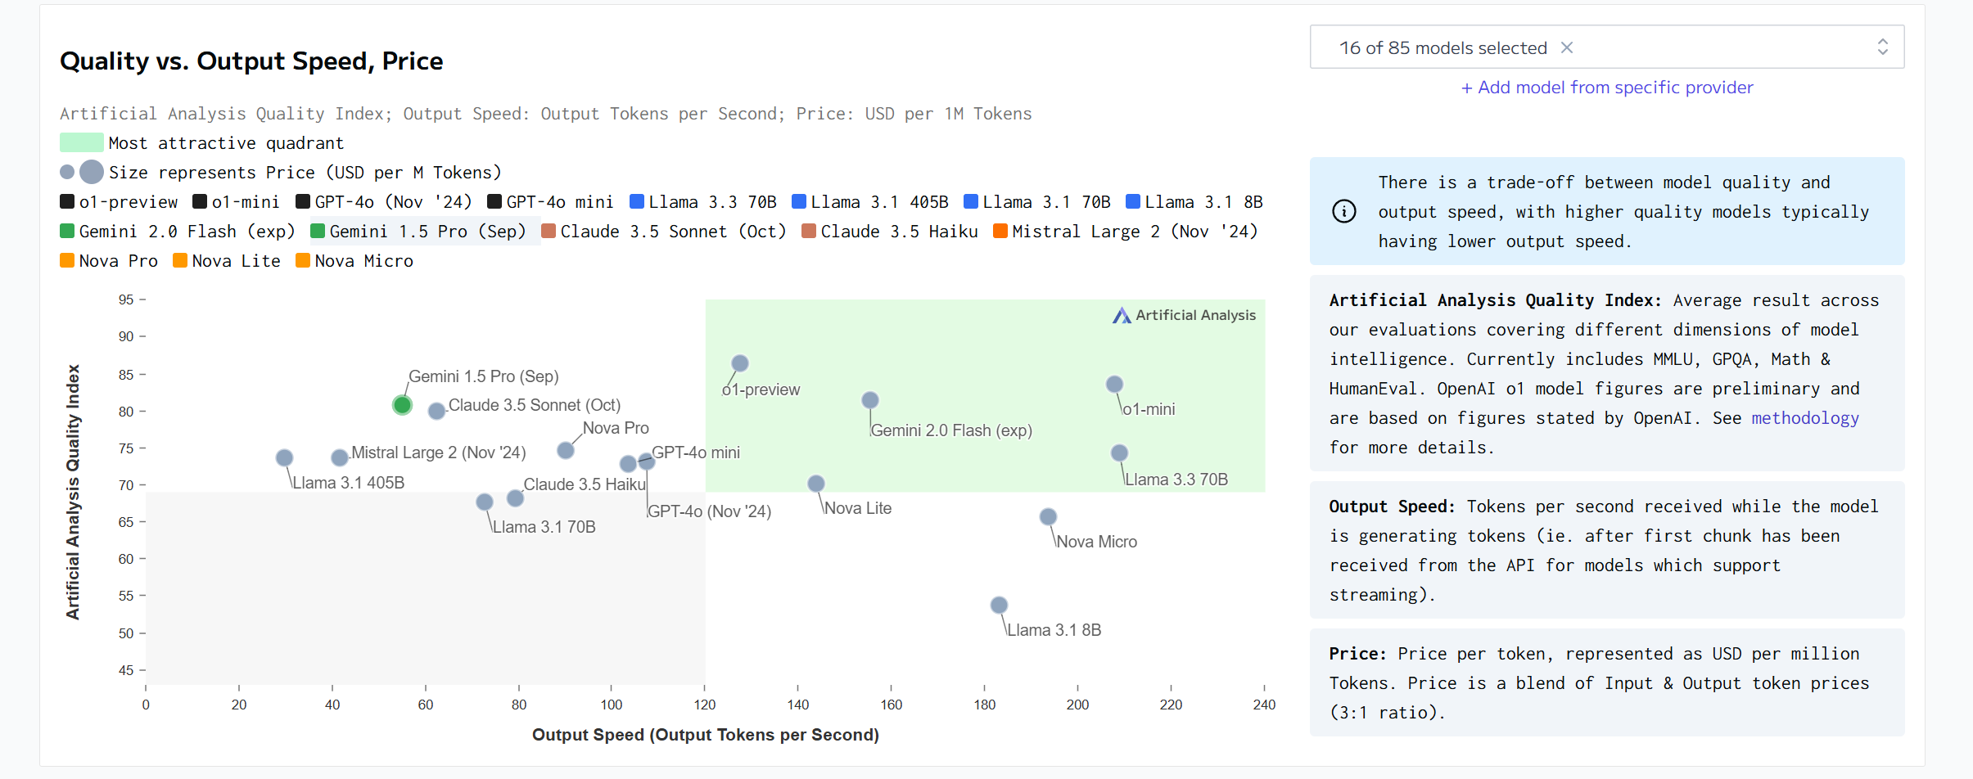Click the Nova Lite data point
The height and width of the screenshot is (779, 1973).
point(816,484)
